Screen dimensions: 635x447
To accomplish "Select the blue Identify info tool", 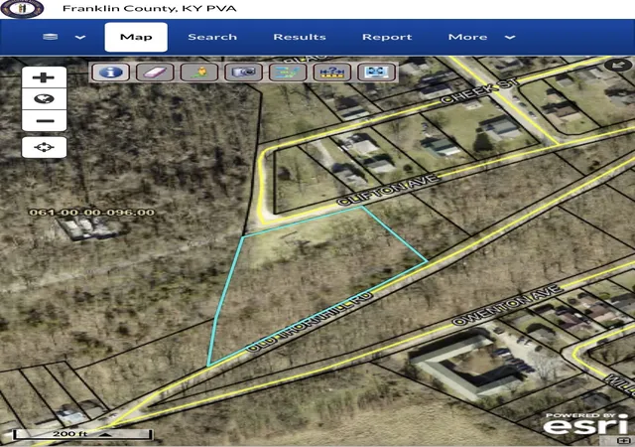I will tap(111, 73).
